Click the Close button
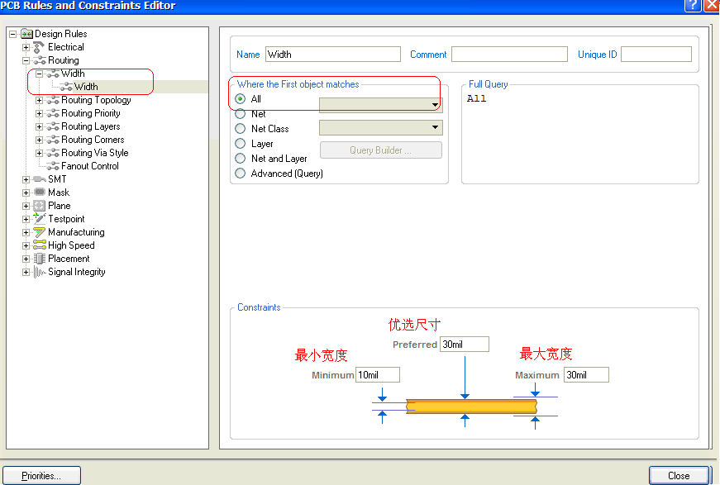 click(679, 476)
